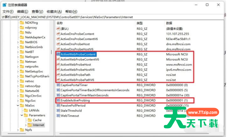Click the Registry Editor title bar icon
227x137 pixels.
[5, 5]
